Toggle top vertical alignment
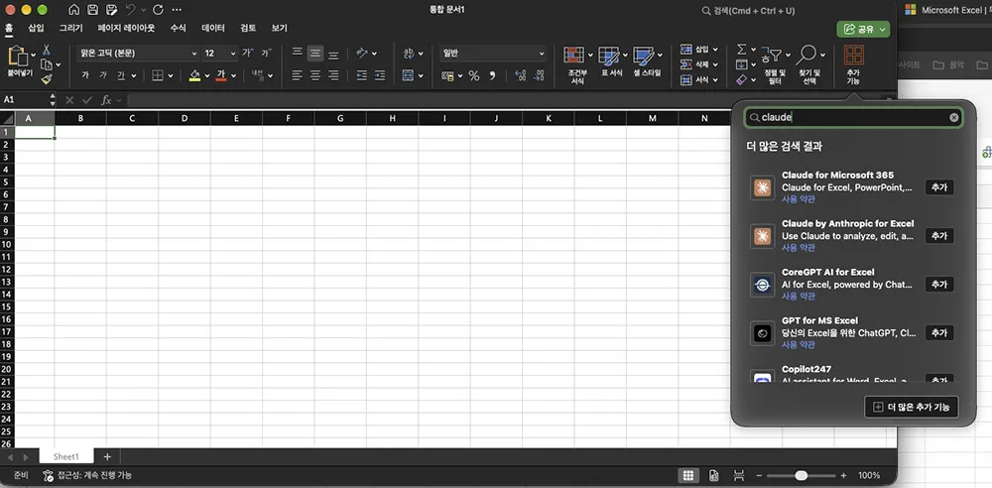Image resolution: width=992 pixels, height=488 pixels. (x=298, y=54)
